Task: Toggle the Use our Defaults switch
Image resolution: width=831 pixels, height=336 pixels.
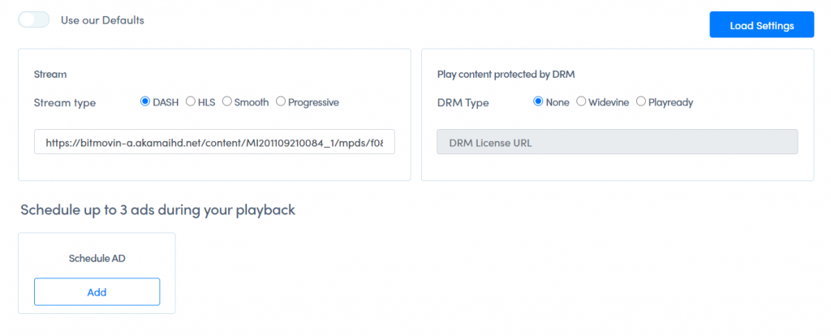Action: tap(33, 19)
